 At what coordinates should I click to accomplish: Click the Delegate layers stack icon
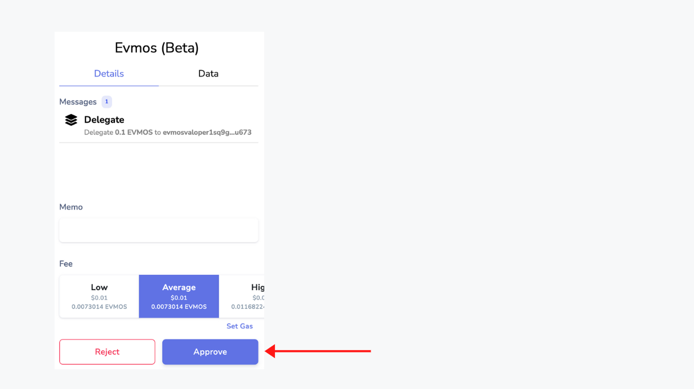click(71, 120)
